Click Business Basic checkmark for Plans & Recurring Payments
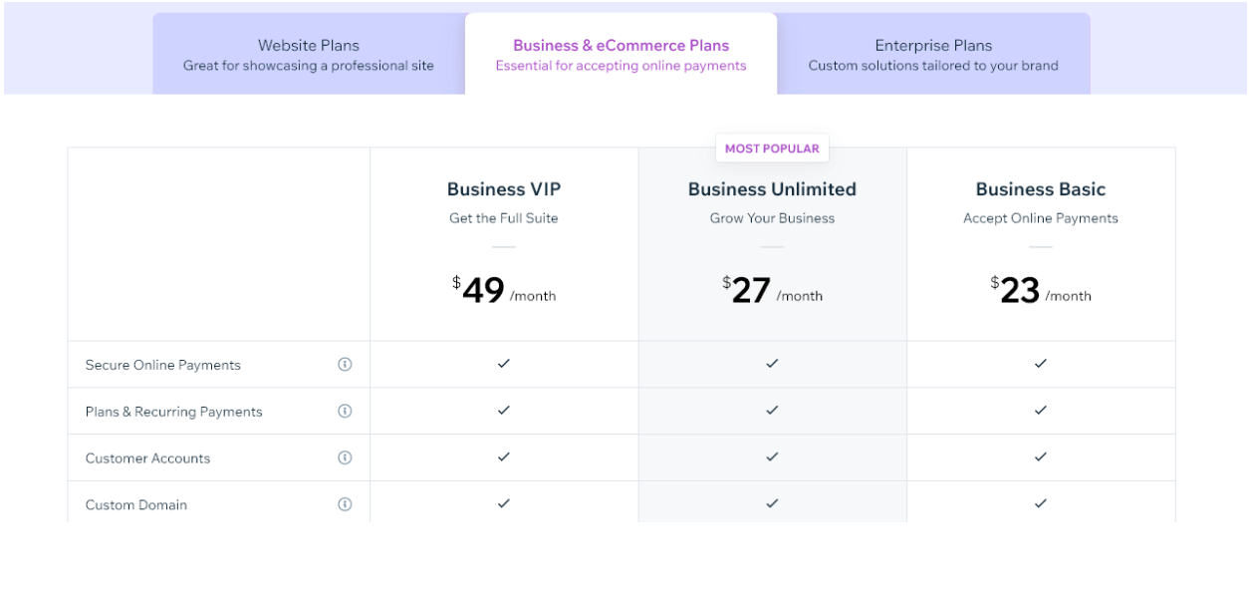Viewport: 1249px width, 598px height. [x=1041, y=411]
